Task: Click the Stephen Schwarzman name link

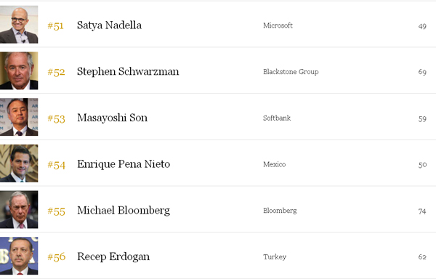Action: point(128,72)
